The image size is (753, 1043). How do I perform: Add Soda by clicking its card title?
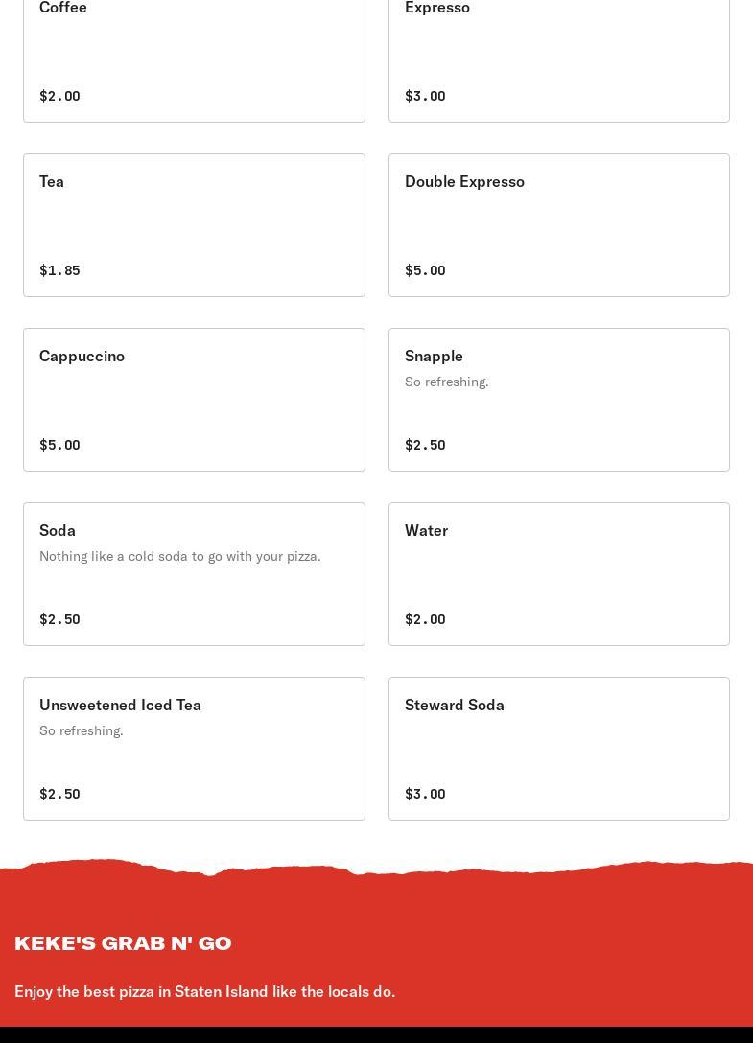(x=58, y=530)
